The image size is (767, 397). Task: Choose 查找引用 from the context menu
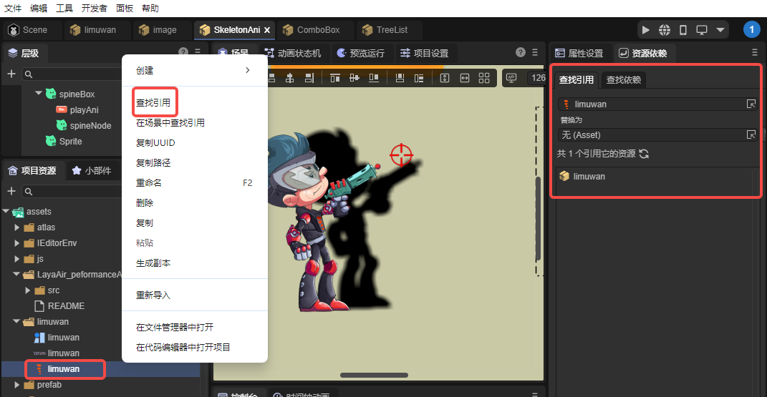tap(153, 103)
